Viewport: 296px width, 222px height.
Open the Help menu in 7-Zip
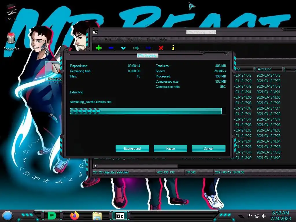coord(163,40)
